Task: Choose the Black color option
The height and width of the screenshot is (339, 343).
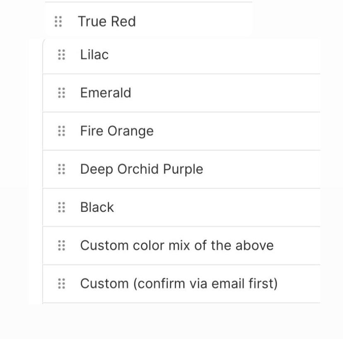Action: click(x=97, y=207)
